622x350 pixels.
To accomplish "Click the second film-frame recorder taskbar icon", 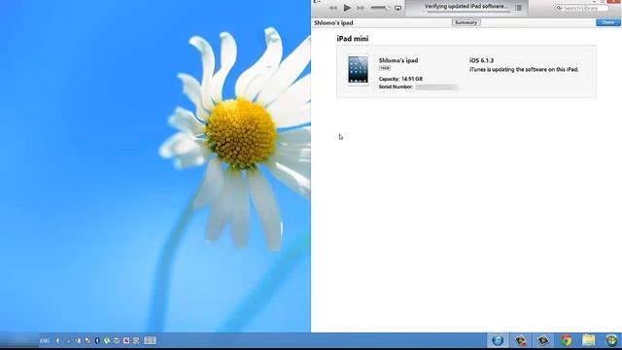I will (x=543, y=340).
